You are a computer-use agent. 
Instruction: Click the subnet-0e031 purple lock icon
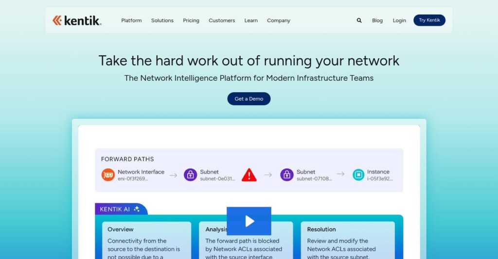(190, 175)
